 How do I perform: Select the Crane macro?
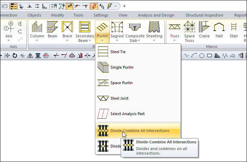coord(204,30)
